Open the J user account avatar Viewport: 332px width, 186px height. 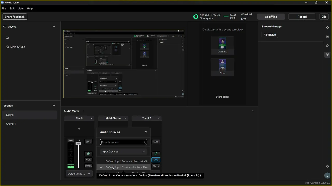(x=327, y=175)
